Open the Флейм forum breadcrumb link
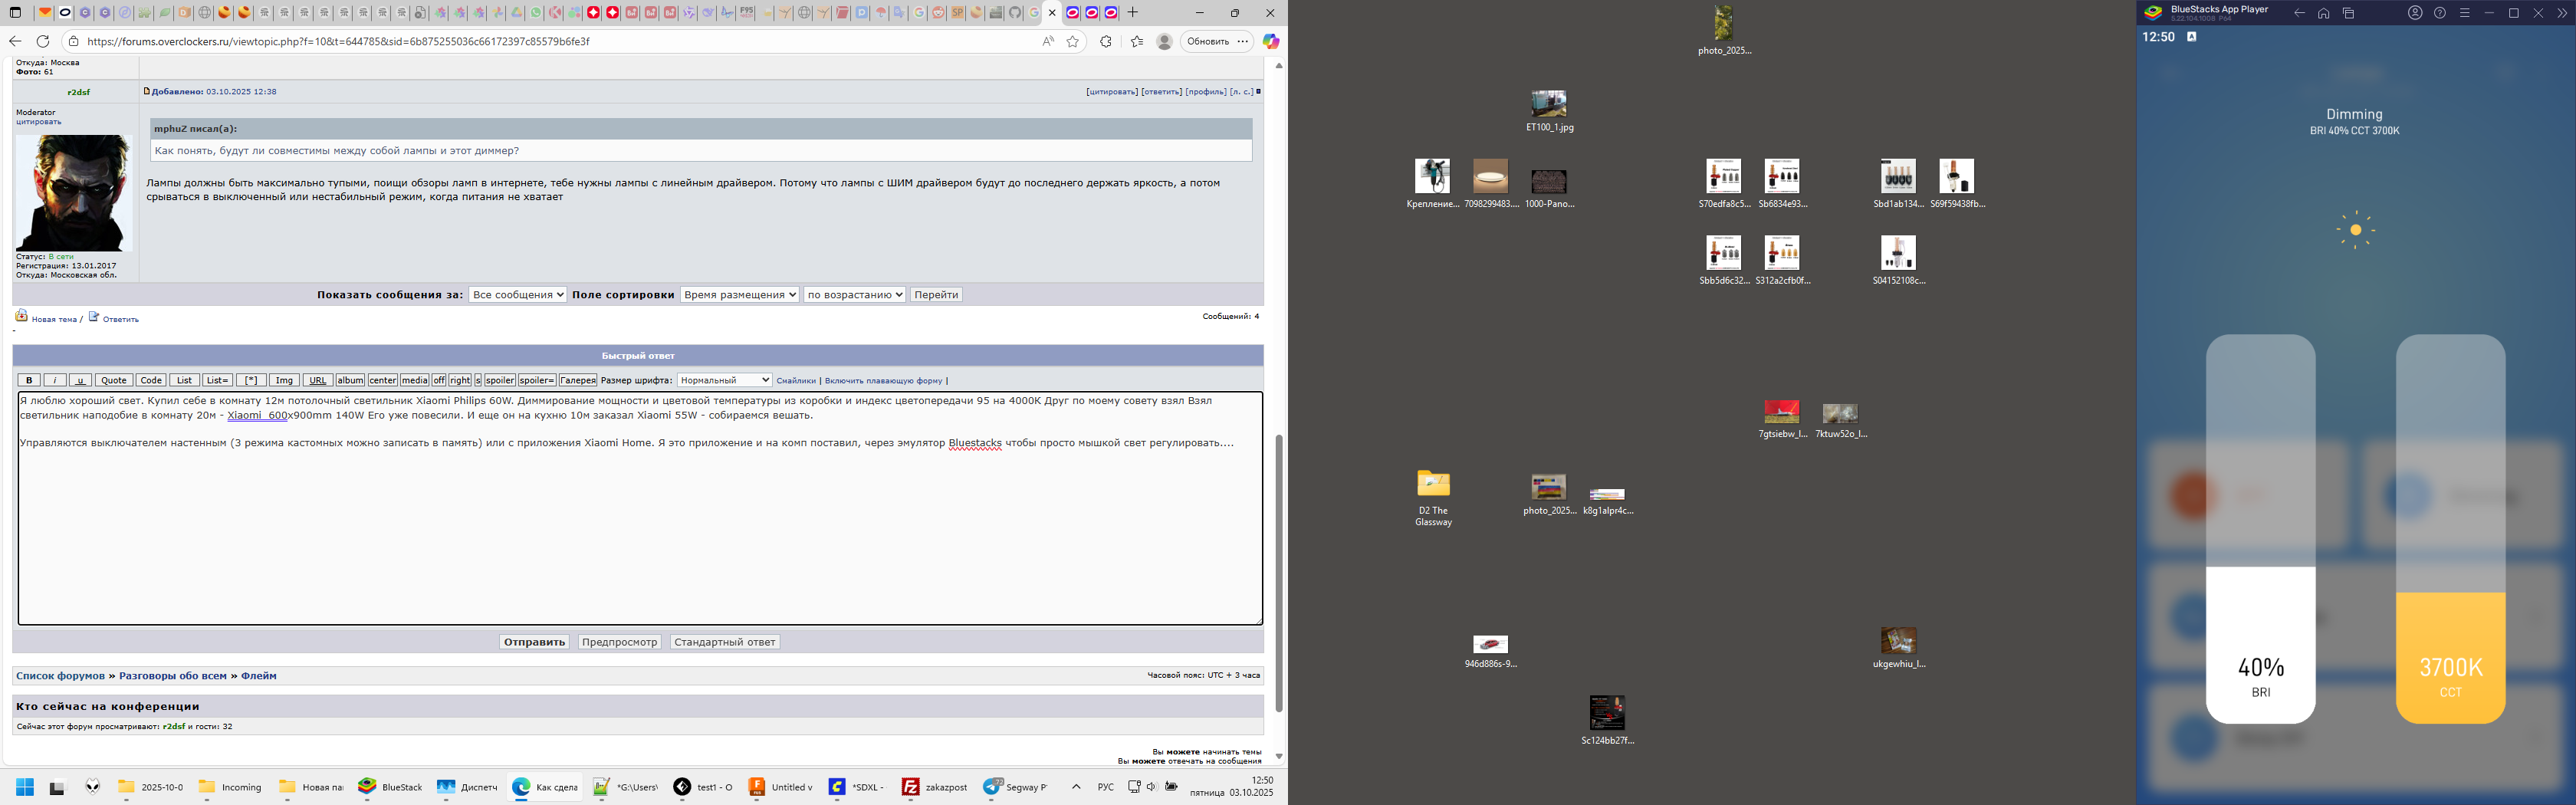Screen dimensions: 2576x805 pyautogui.click(x=259, y=676)
